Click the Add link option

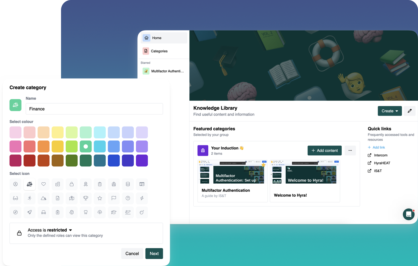(x=379, y=147)
